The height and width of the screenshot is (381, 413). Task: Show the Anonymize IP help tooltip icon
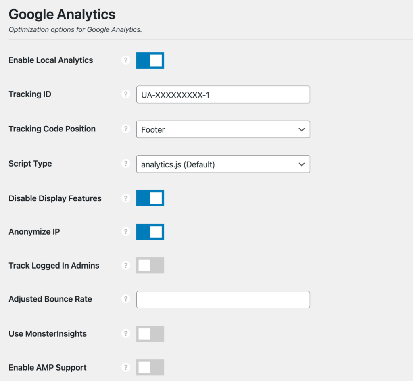(x=126, y=232)
